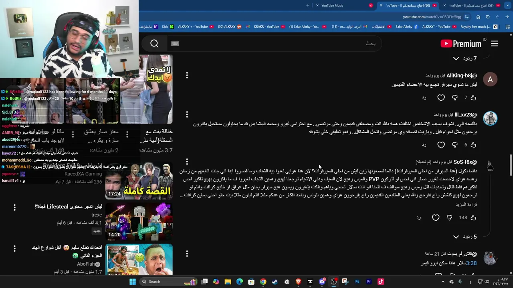Screen dimensions: 513x288
Task: Open Brave browser from the taskbar
Action: (298, 282)
